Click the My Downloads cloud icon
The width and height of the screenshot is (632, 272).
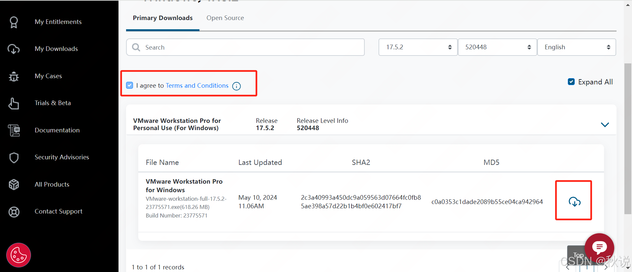pyautogui.click(x=14, y=49)
